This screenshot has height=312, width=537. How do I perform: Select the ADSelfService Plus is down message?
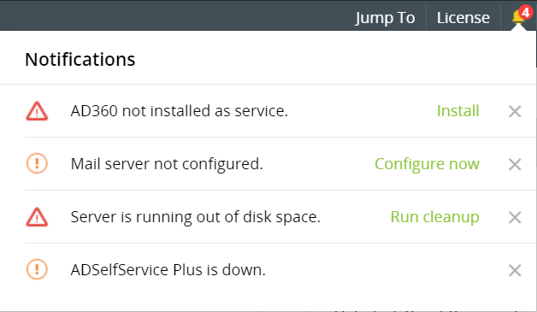pyautogui.click(x=168, y=270)
